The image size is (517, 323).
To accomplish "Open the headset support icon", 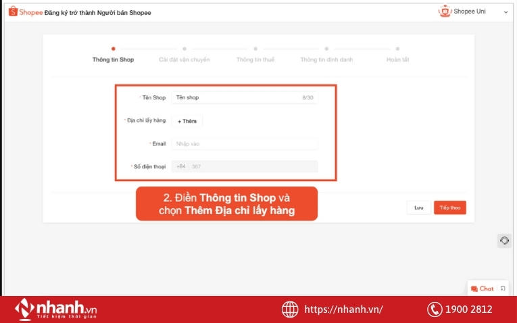I will tap(504, 241).
